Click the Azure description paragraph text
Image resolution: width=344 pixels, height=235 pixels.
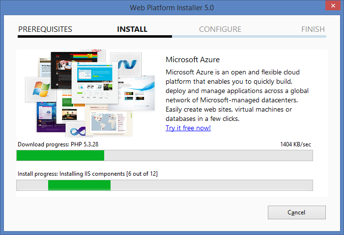pos(237,95)
